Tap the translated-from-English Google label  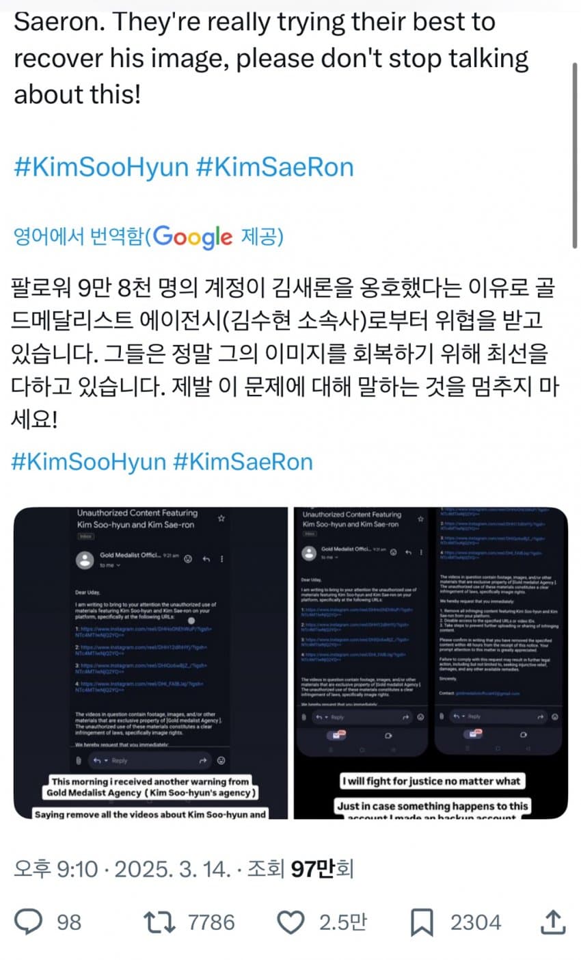click(148, 237)
